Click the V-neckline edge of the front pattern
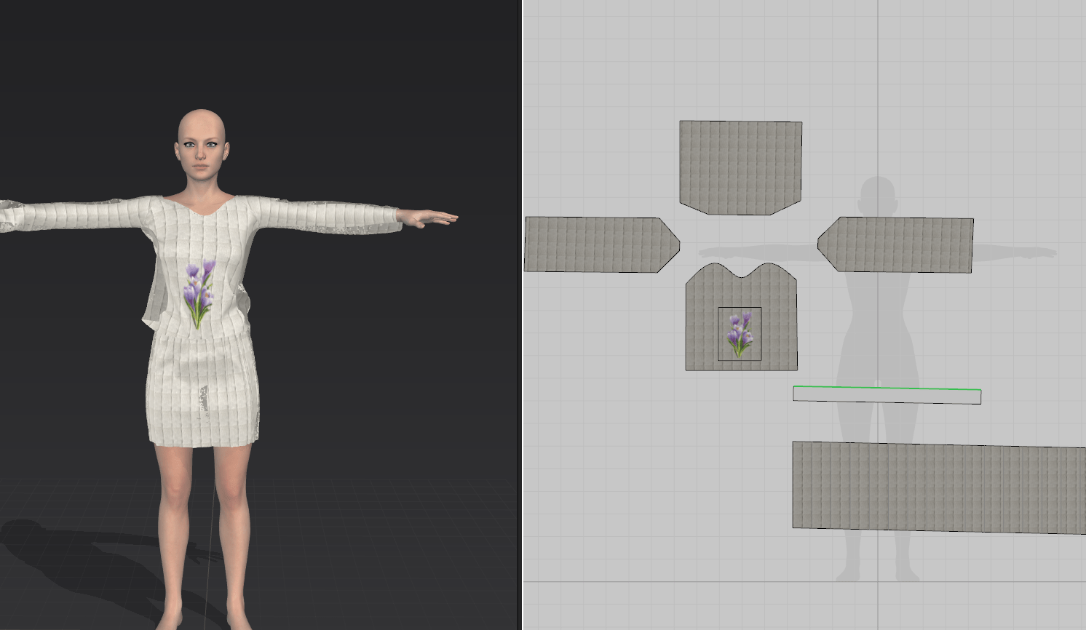The height and width of the screenshot is (630, 1086). (x=741, y=276)
